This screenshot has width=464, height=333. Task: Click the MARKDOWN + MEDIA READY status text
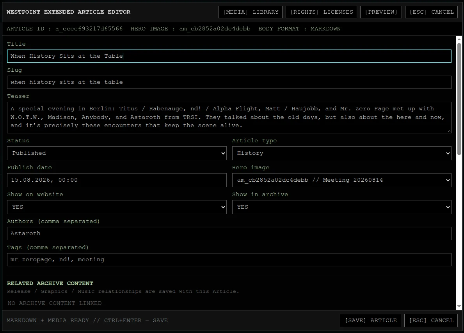coord(87,321)
